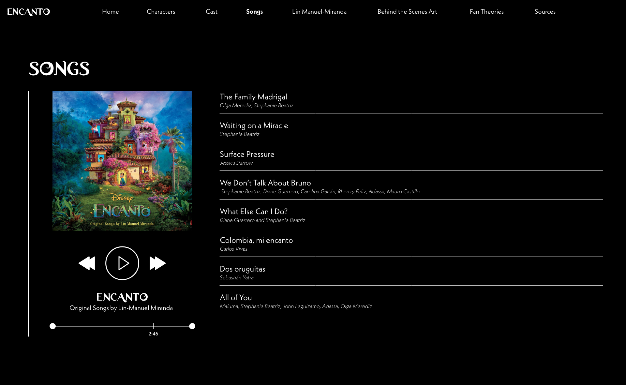
Task: Click the progress bar end handle
Action: click(192, 326)
